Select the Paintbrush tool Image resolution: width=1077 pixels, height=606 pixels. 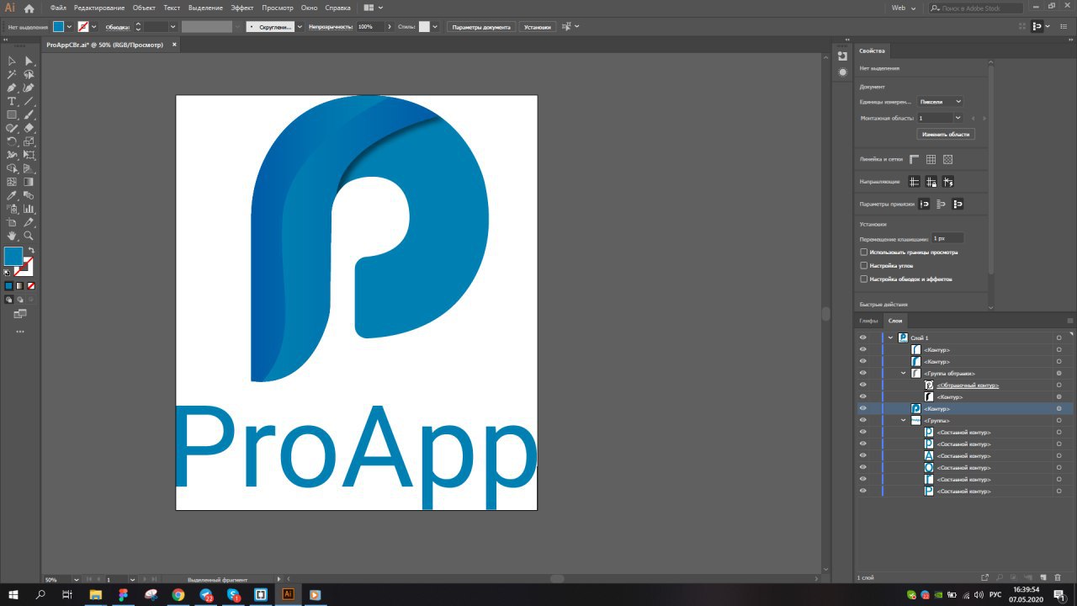point(29,114)
